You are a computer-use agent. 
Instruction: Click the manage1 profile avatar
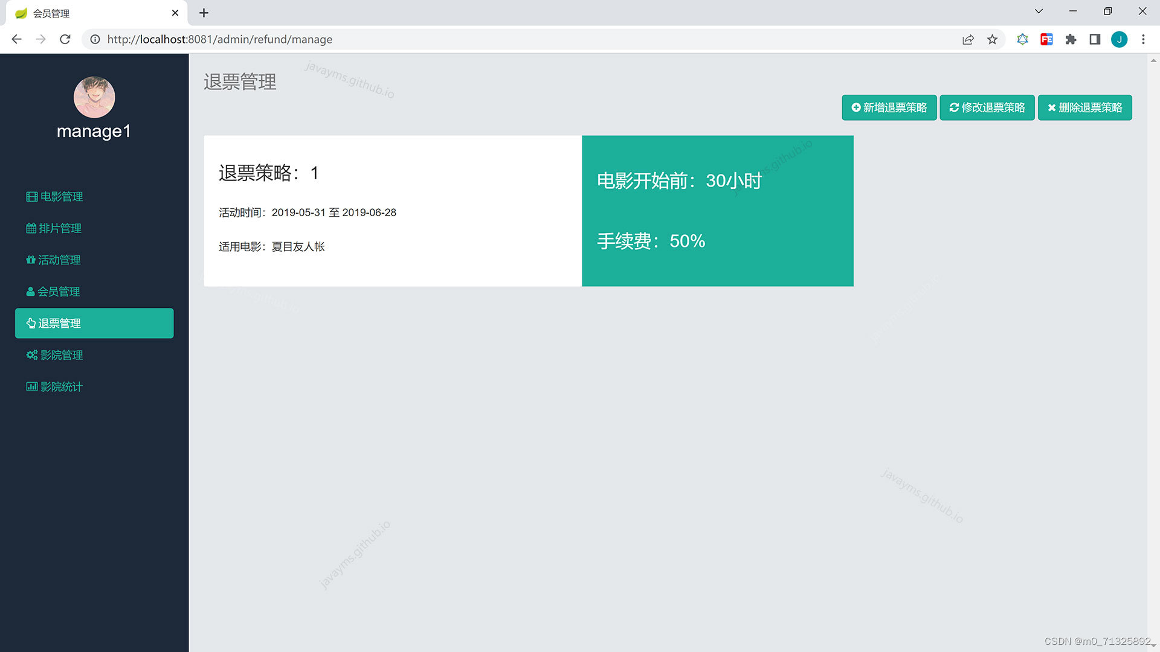point(94,97)
